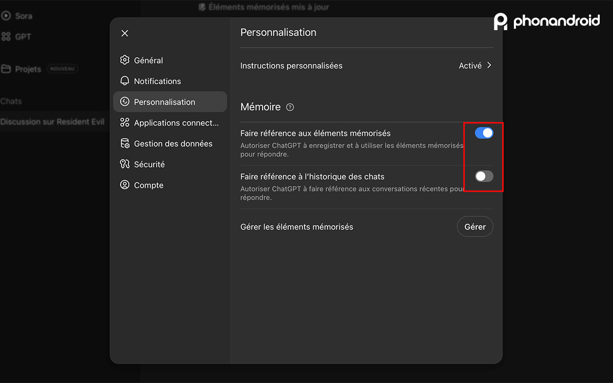
Task: Open the GPT icon in sidebar
Action: [6, 36]
